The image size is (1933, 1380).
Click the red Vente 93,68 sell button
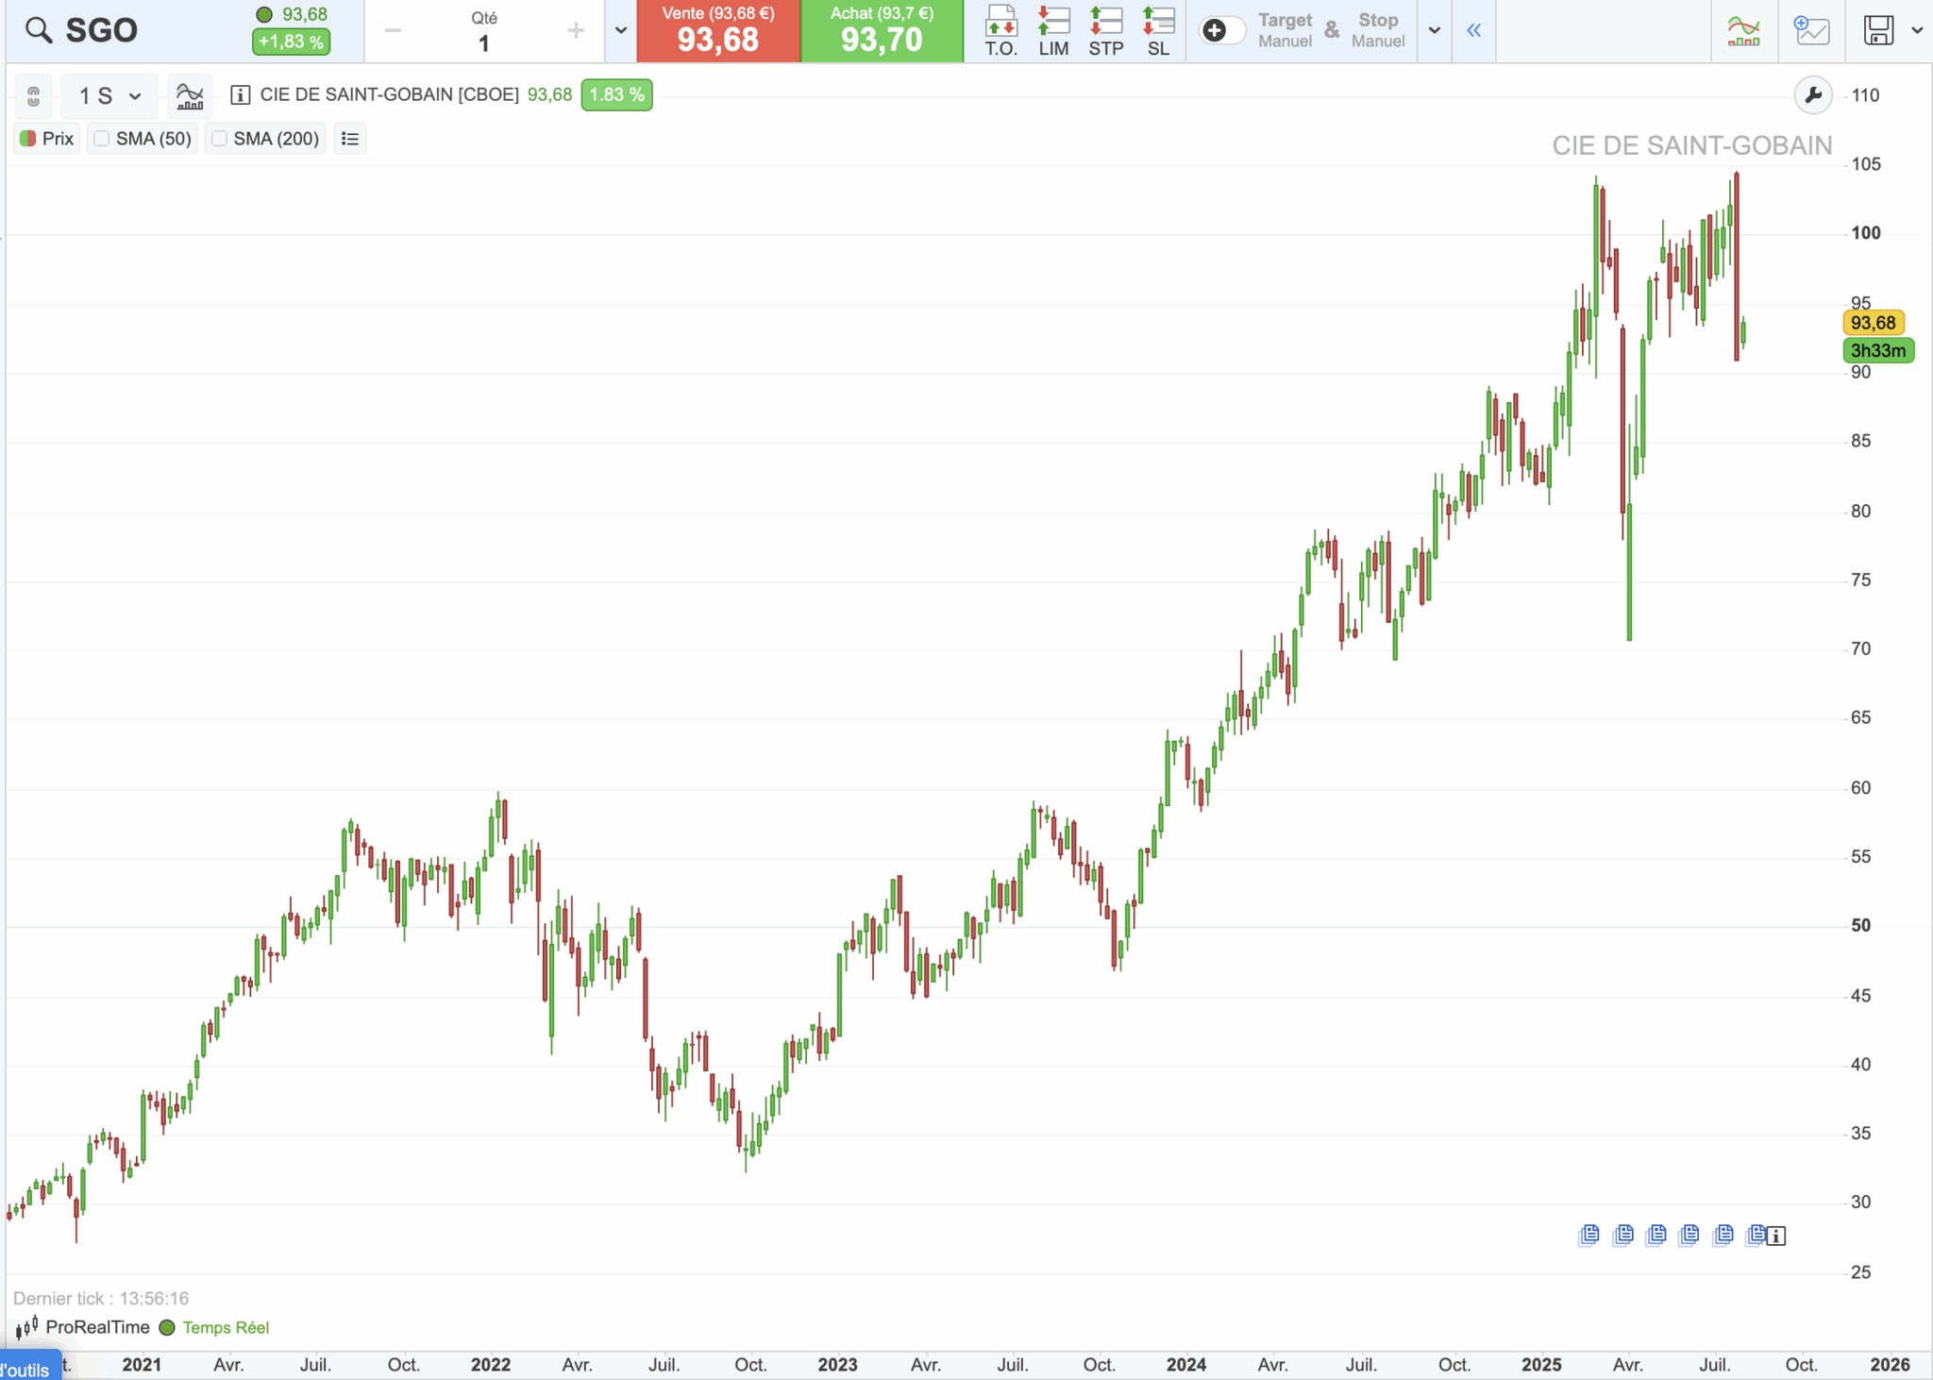718,31
